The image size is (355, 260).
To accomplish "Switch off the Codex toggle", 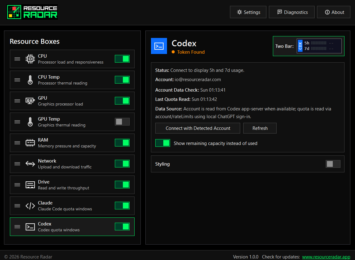I will point(122,227).
